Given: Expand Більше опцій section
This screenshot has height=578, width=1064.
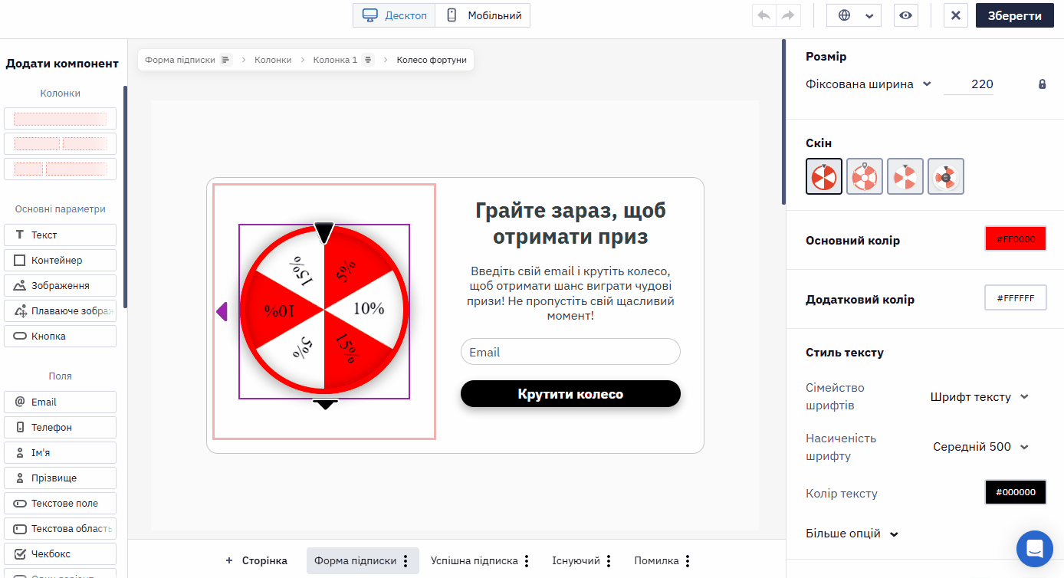Looking at the screenshot, I should (852, 534).
